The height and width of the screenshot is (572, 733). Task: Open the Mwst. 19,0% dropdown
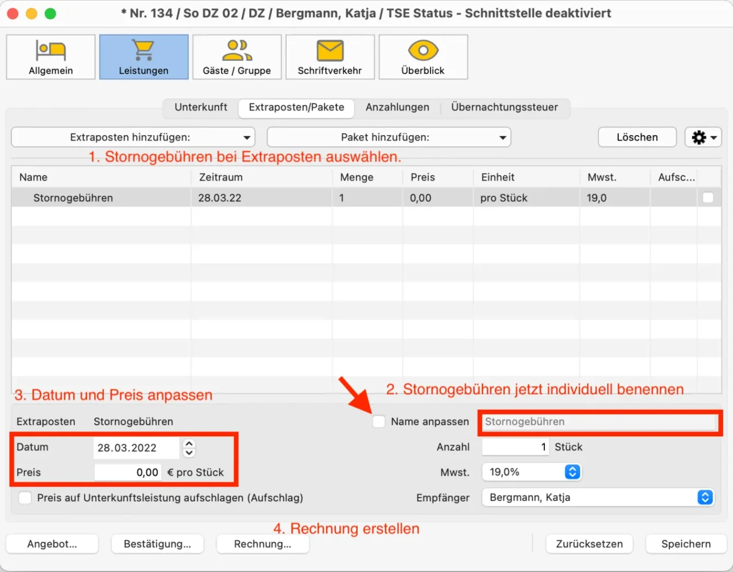click(x=531, y=472)
